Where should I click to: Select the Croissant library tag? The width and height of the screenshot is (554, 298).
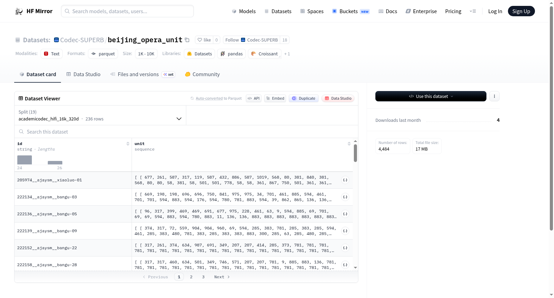(x=265, y=54)
